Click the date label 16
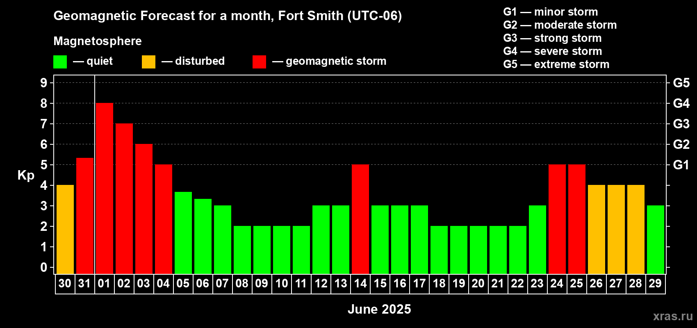 [x=400, y=283]
